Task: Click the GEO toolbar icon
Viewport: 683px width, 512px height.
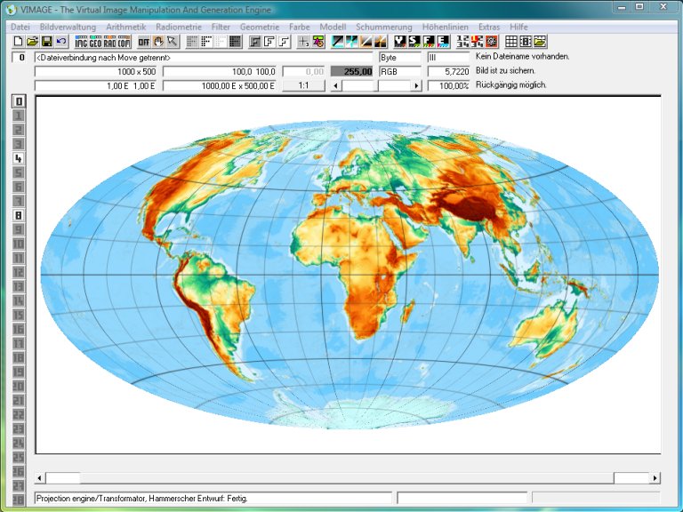Action: (x=96, y=42)
